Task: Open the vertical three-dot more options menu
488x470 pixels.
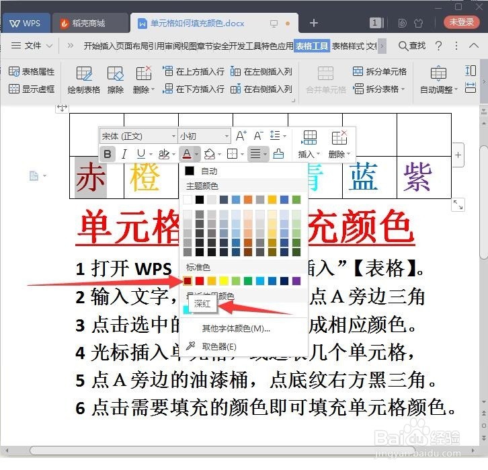Action: tap(456, 46)
